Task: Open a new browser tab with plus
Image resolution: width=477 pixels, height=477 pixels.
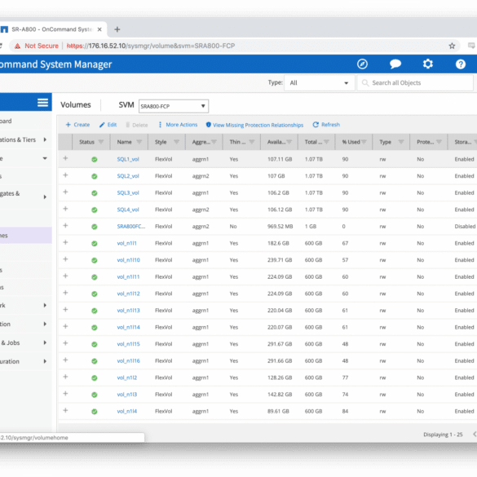Action: (117, 29)
